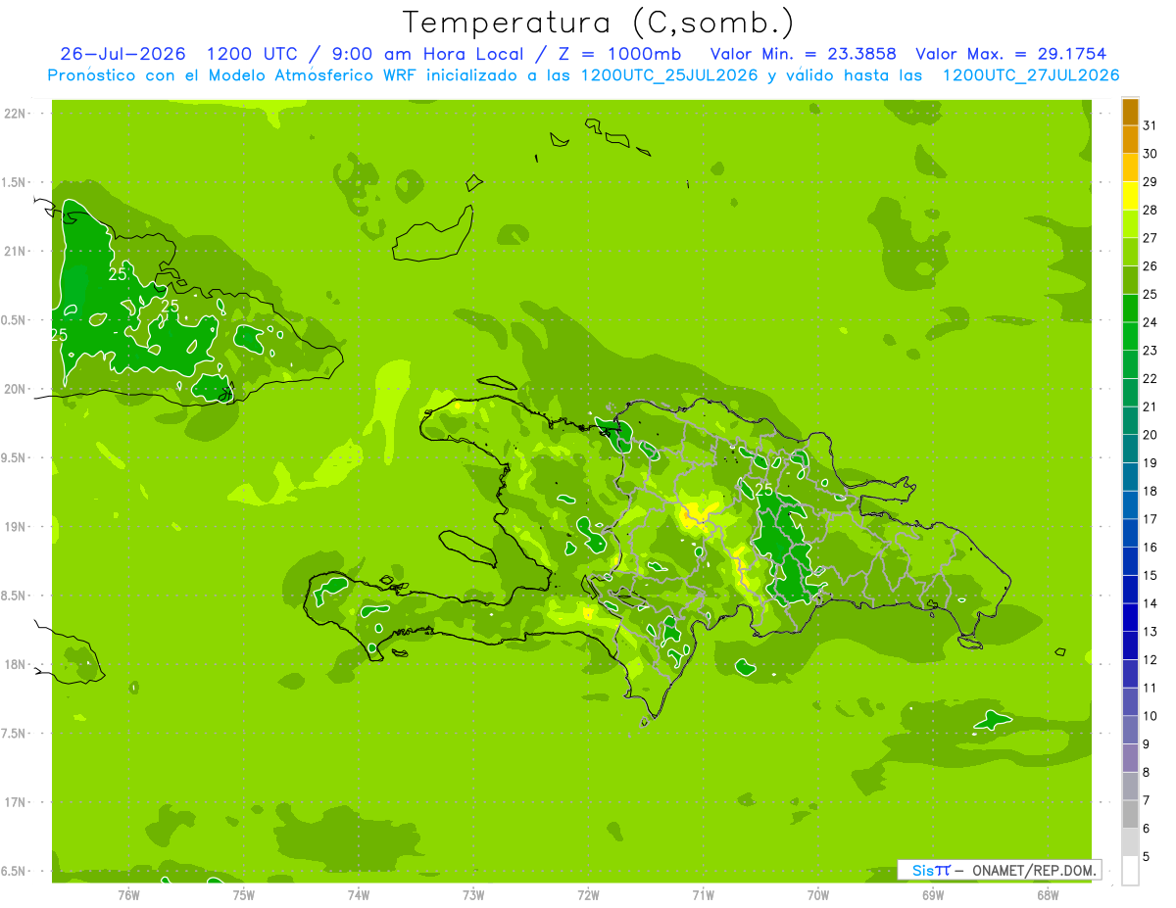
Task: Click the '73W' longitude label
Action: point(473,895)
